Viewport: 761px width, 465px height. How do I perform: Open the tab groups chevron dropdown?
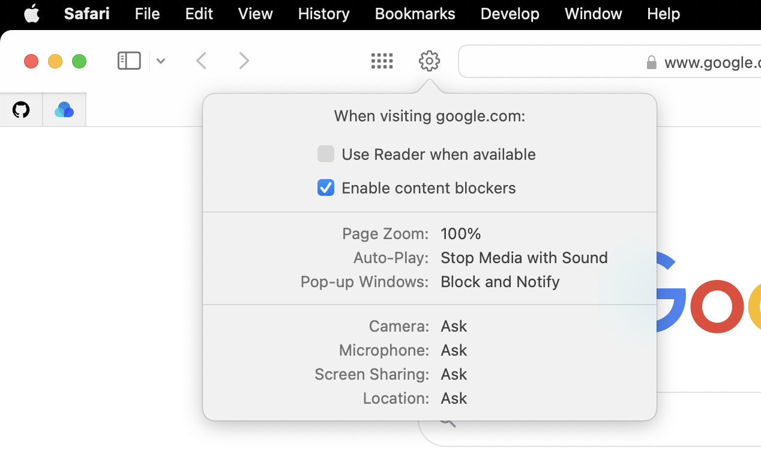click(x=161, y=61)
